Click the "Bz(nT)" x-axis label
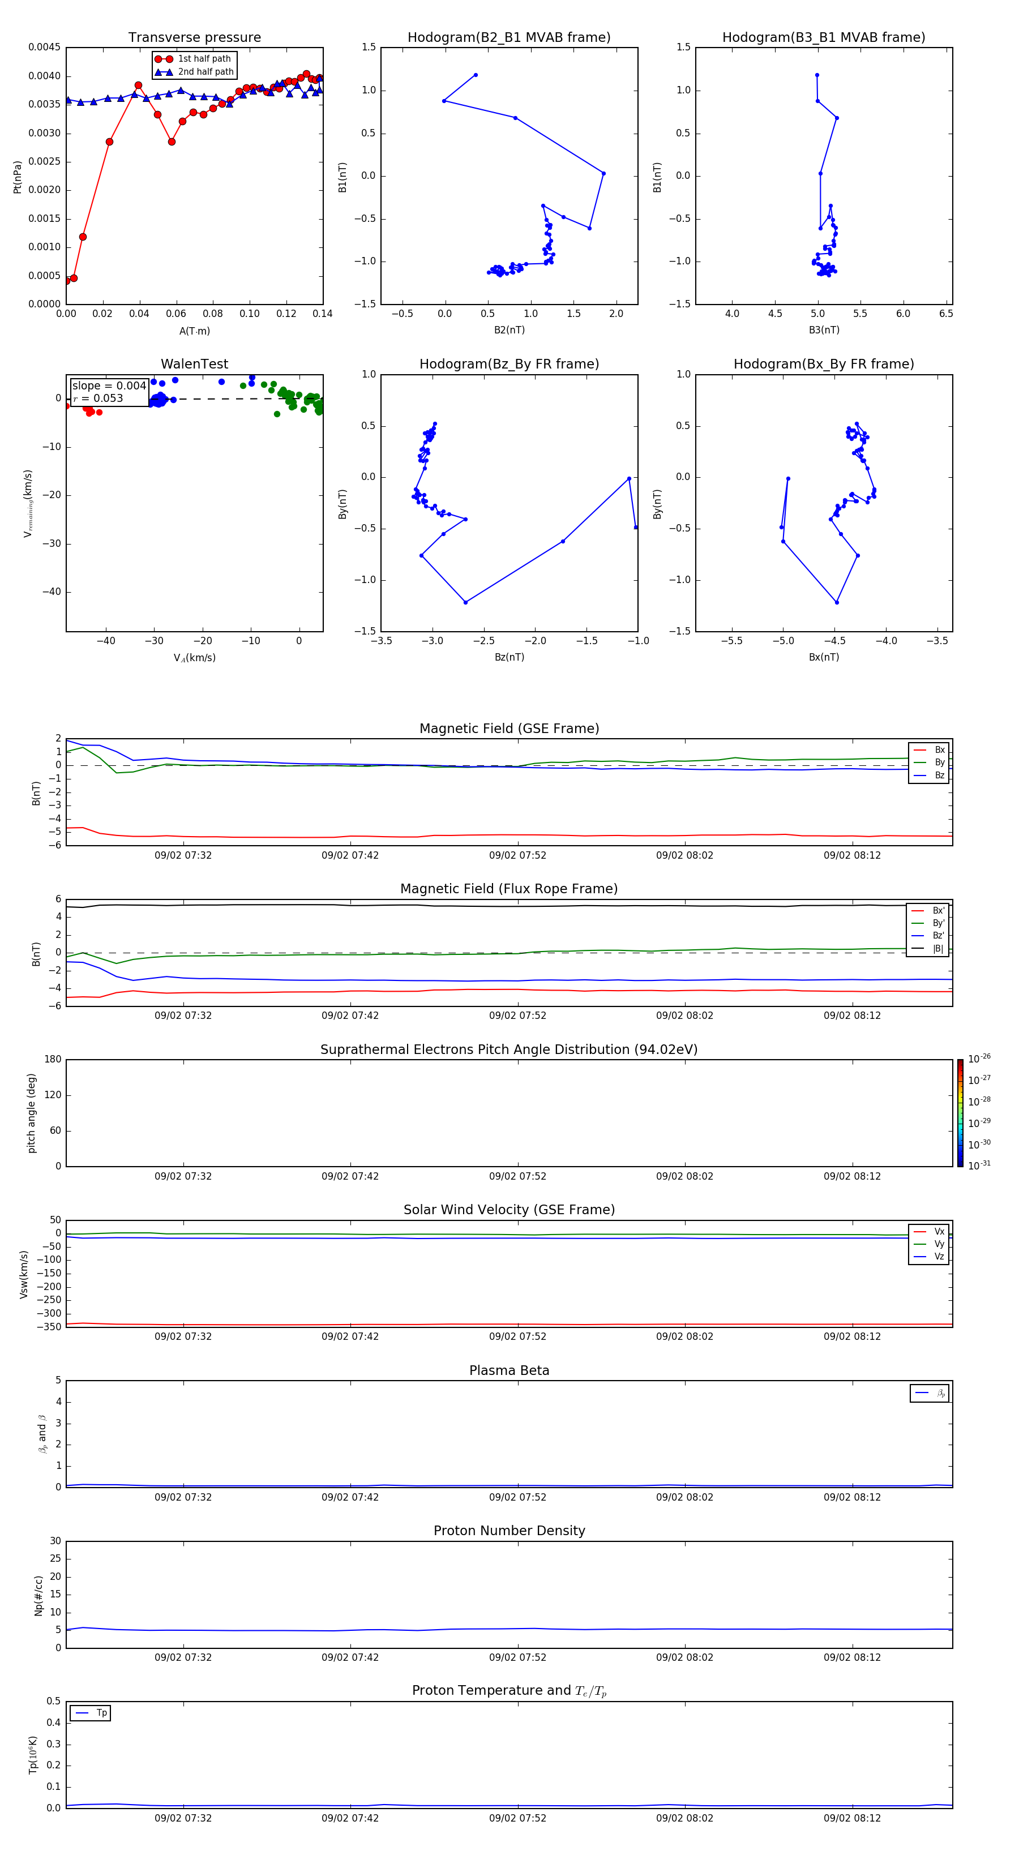This screenshot has width=1019, height=1868. (x=509, y=657)
